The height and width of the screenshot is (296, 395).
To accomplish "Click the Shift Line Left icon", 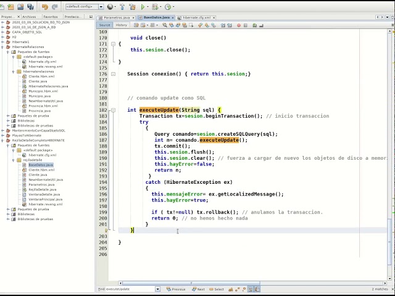I will click(223, 25).
